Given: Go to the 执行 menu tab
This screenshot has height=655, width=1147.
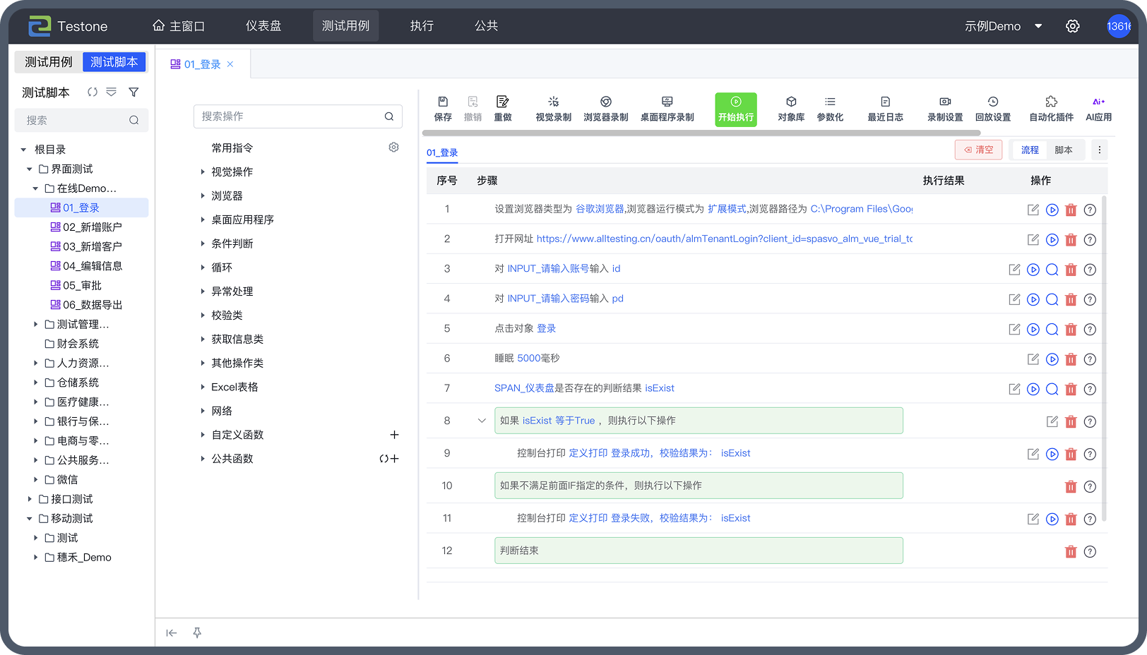Looking at the screenshot, I should [x=422, y=26].
